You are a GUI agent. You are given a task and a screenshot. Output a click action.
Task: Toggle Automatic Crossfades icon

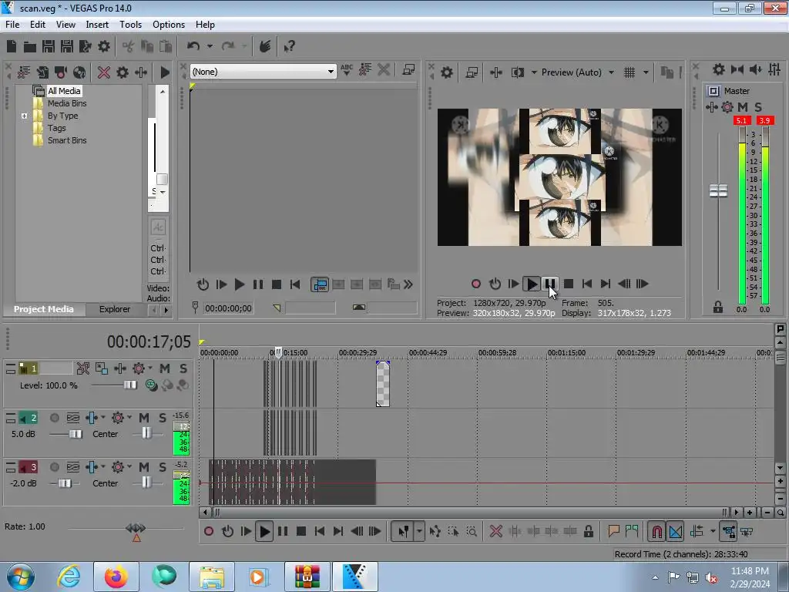676,532
